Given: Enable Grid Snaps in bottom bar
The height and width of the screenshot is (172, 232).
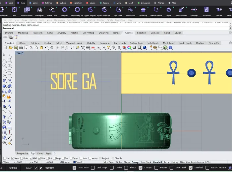Looking at the screenshot, I should tap(93, 168).
